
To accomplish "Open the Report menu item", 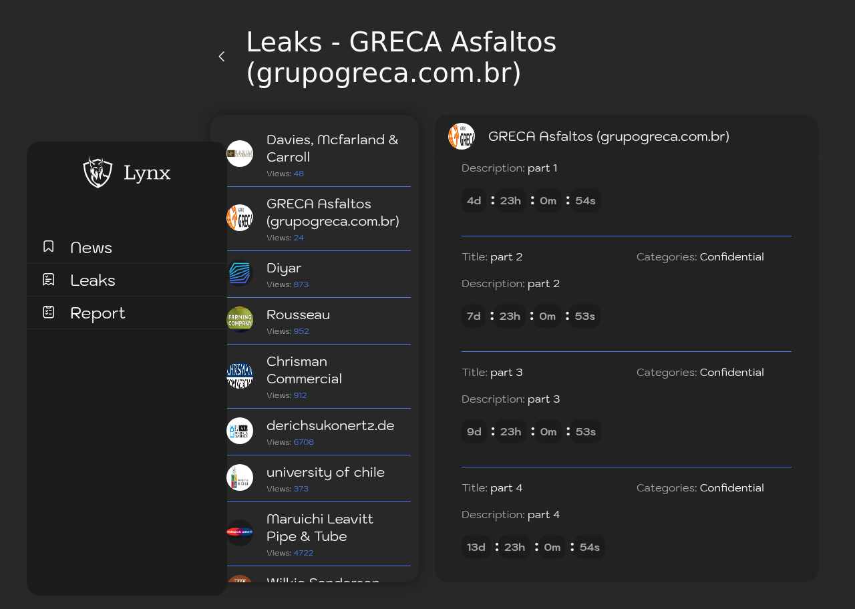I will [x=127, y=313].
